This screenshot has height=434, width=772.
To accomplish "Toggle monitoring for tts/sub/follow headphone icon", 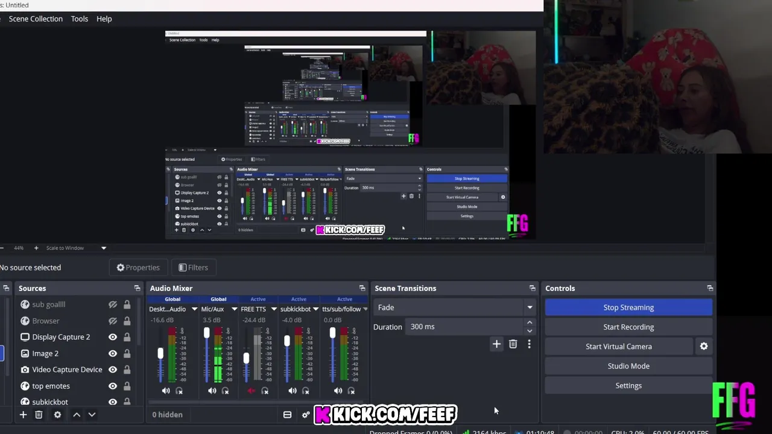I will point(351,391).
